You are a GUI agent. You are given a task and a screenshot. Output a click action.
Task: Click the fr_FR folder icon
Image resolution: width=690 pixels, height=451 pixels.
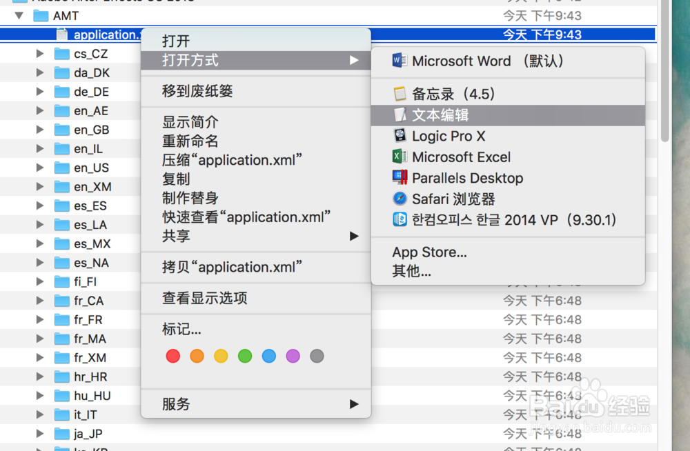pos(61,319)
